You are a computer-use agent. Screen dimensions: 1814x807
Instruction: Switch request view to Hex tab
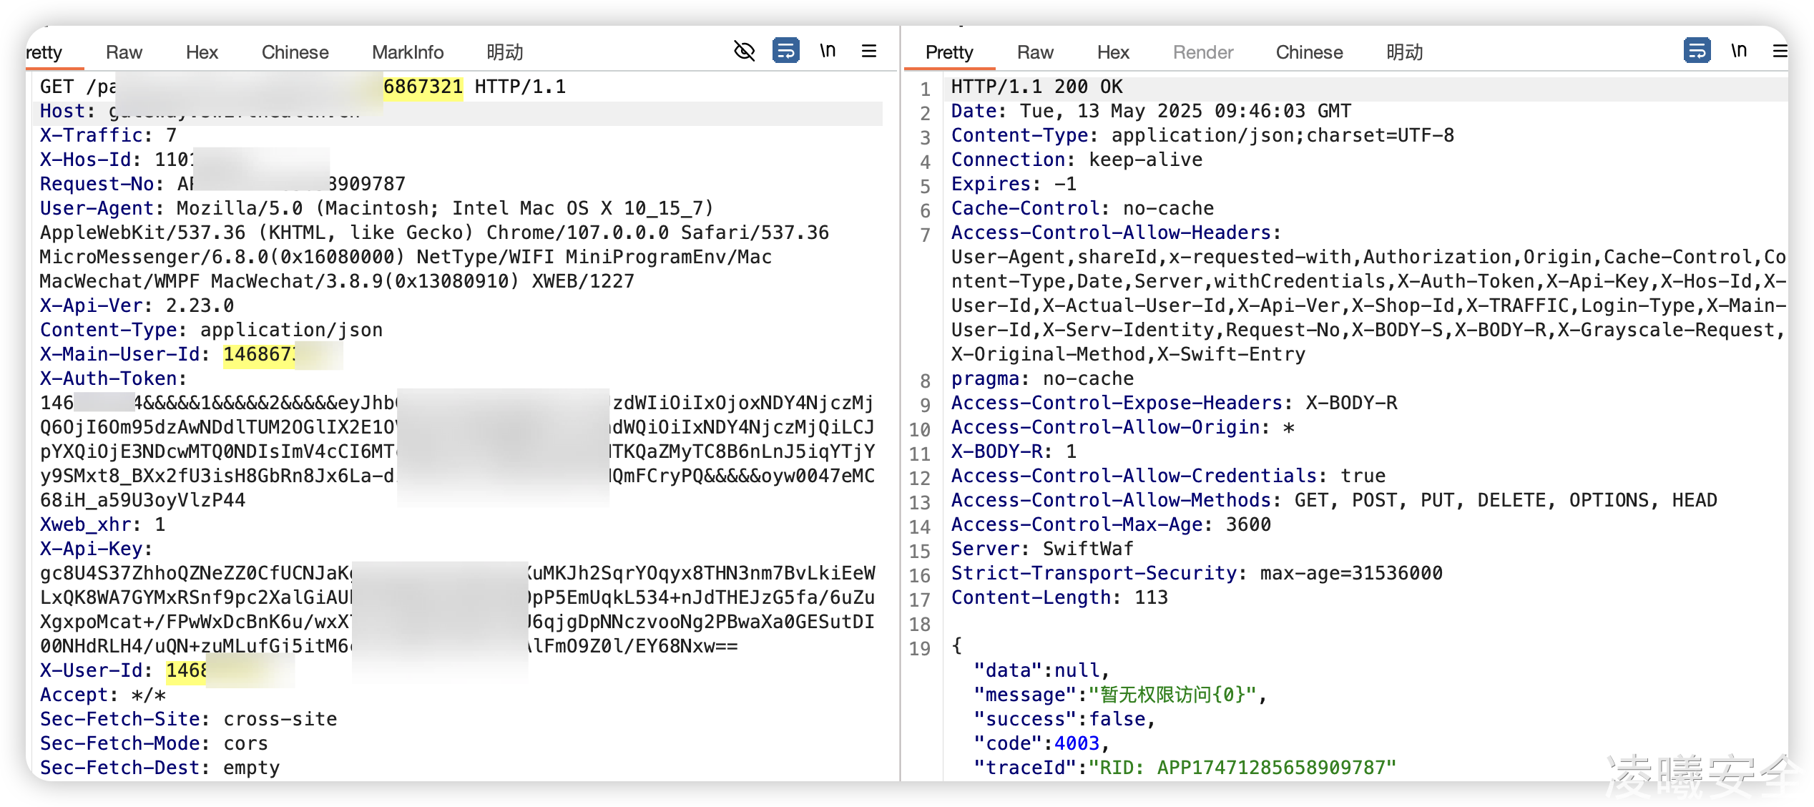[x=202, y=52]
